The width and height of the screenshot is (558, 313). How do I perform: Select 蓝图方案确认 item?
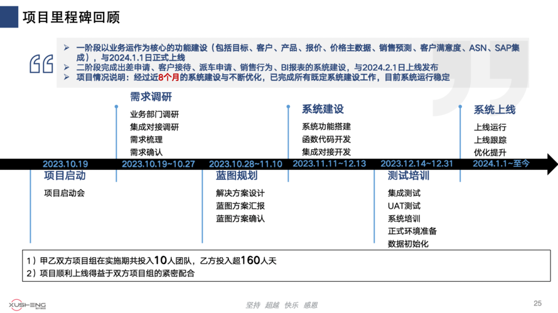coord(240,219)
